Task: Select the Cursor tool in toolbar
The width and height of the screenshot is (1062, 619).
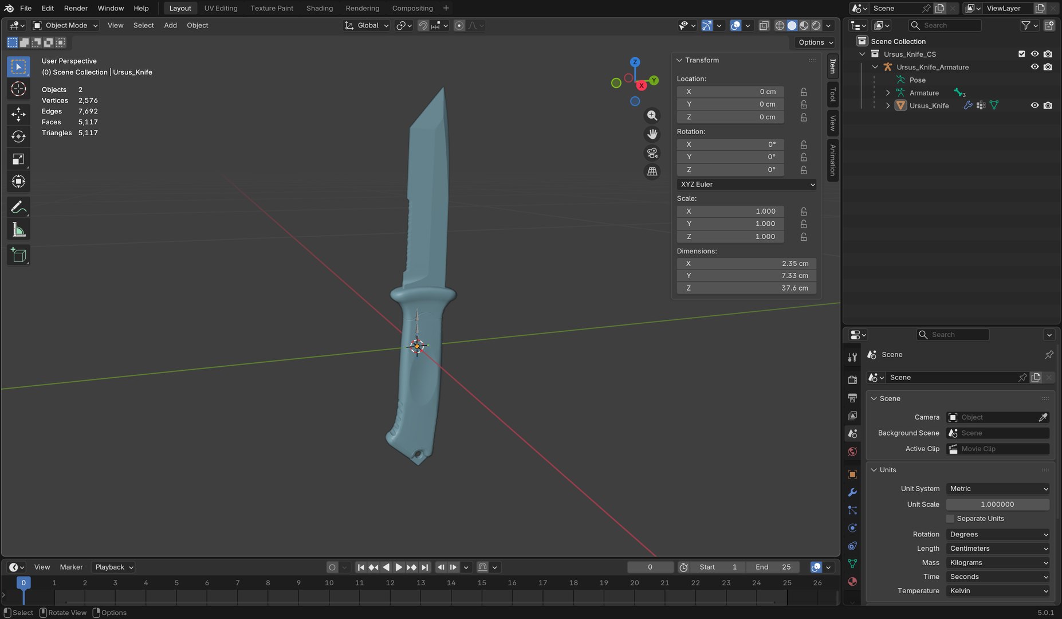Action: point(18,89)
